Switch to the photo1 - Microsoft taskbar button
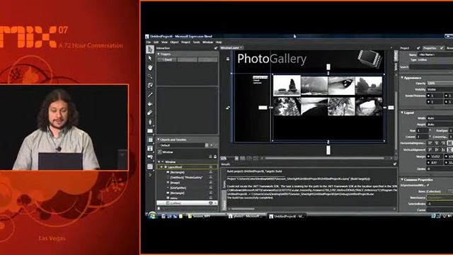This screenshot has width=453, height=255. click(x=246, y=216)
